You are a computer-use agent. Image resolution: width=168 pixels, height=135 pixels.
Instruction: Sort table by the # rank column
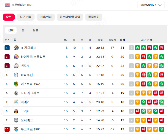coord(7,40)
